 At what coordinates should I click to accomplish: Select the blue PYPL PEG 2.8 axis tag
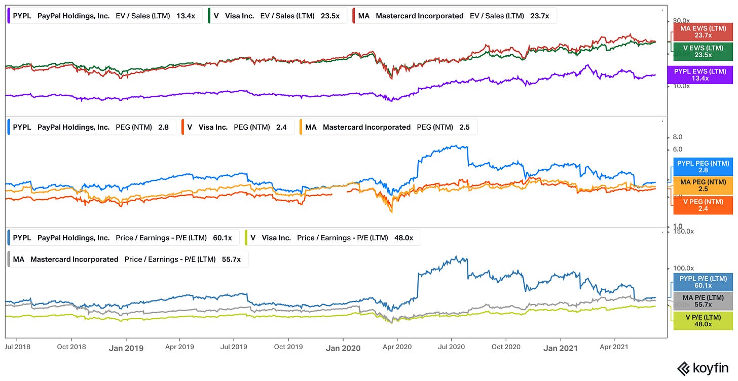pyautogui.click(x=702, y=167)
